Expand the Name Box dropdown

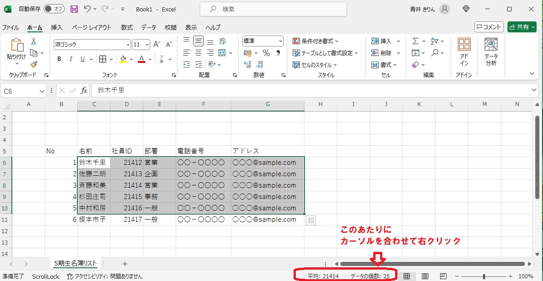[42, 91]
